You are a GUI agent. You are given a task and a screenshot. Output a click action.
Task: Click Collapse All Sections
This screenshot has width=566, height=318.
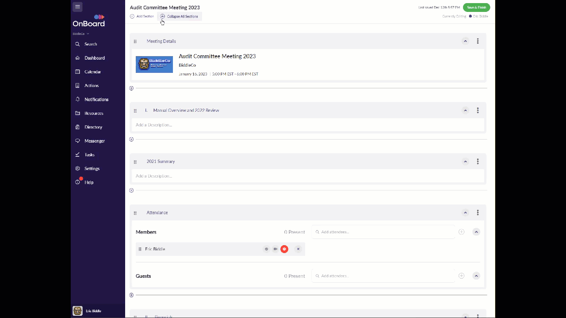(x=180, y=16)
